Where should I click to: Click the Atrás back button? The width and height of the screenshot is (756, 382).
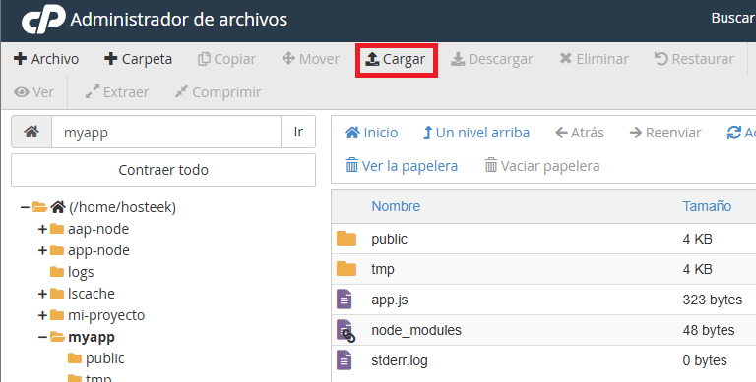pyautogui.click(x=580, y=133)
